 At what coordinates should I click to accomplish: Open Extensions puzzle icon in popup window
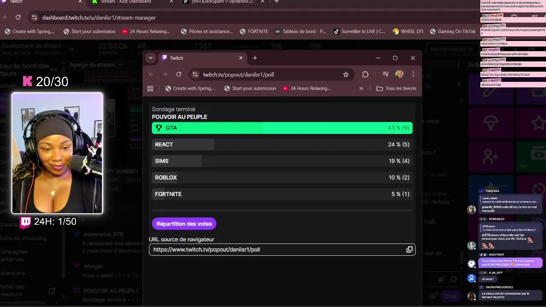tap(365, 74)
